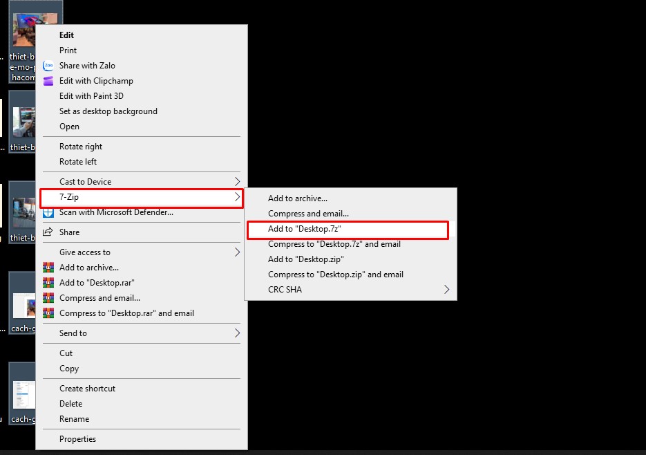Screen dimensions: 646x455
Task: Choose Add to archive... in 7-Zip submenu
Action: pyautogui.click(x=350, y=198)
